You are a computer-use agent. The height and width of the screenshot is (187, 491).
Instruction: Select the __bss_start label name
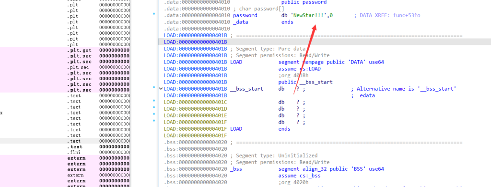coord(246,89)
